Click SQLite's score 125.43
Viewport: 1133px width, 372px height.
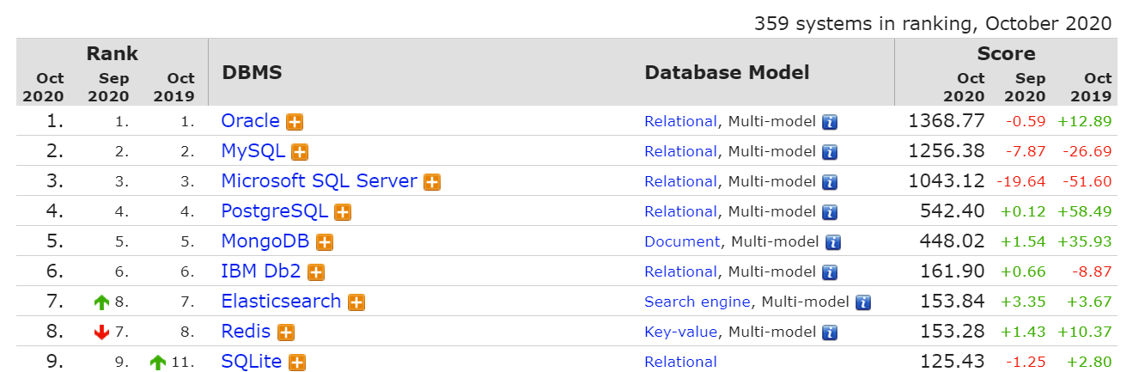pos(953,362)
